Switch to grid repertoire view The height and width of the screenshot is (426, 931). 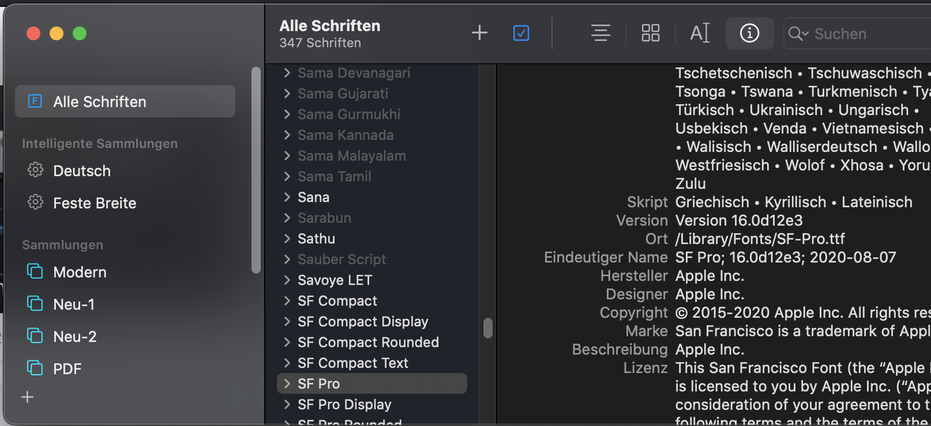click(x=650, y=33)
